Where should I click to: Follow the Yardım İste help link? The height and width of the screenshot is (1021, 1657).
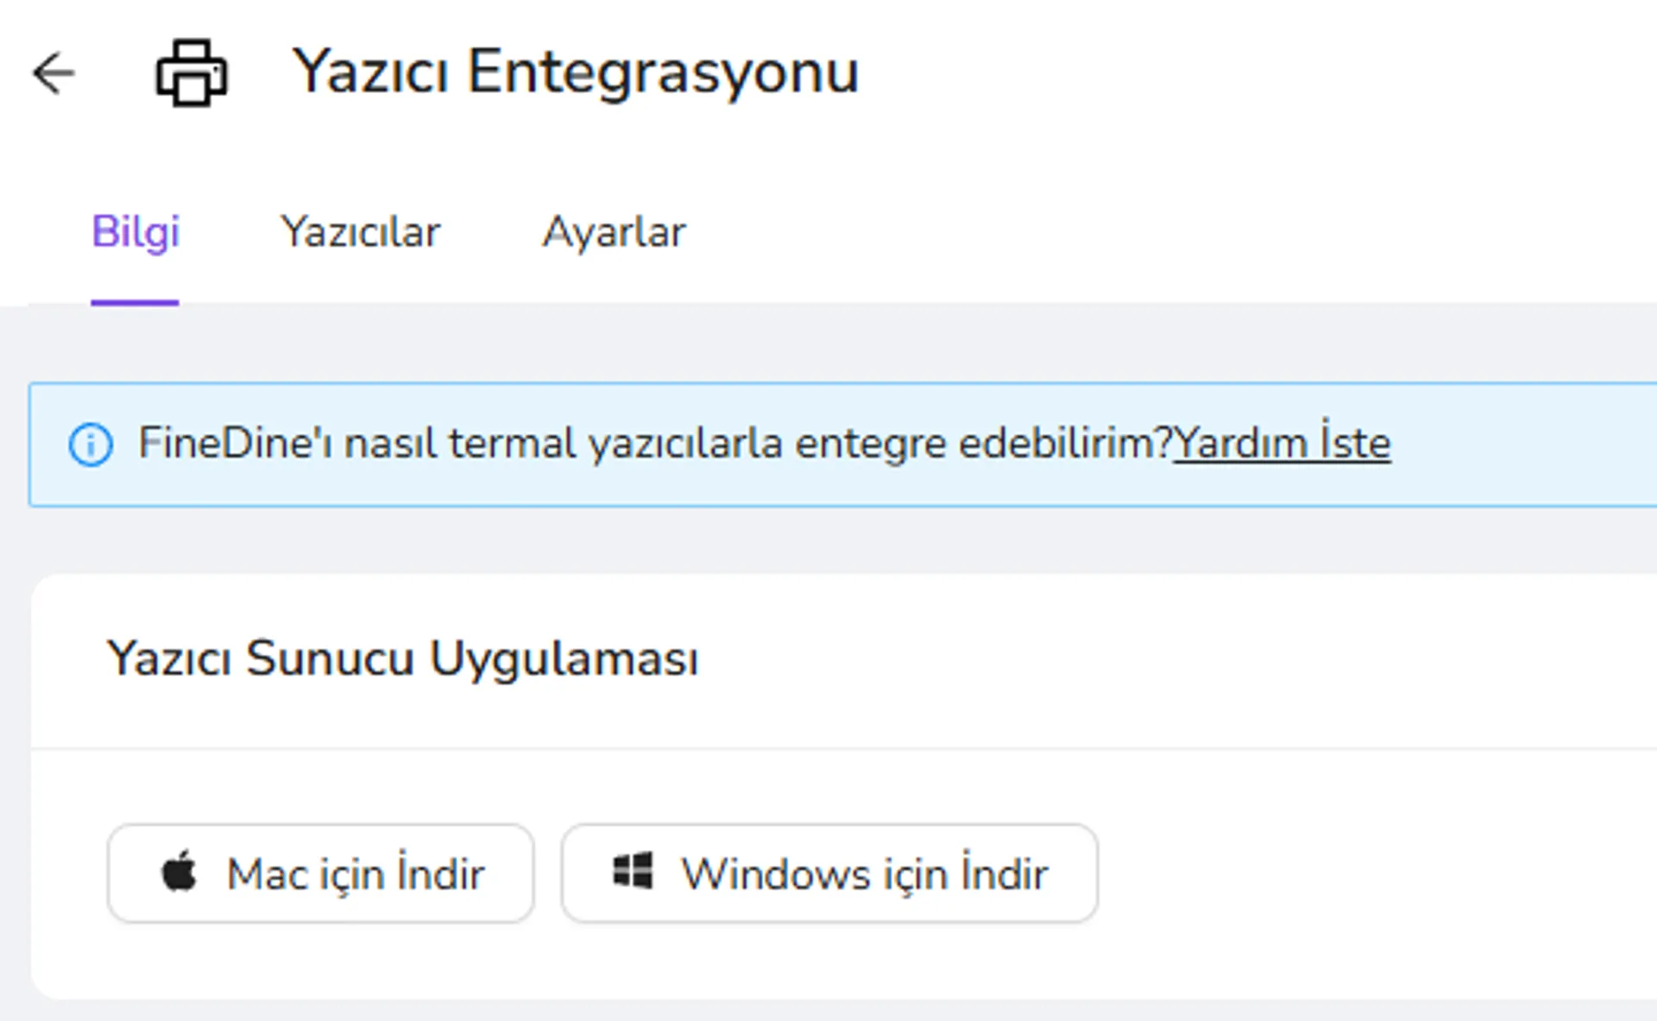click(x=1282, y=444)
